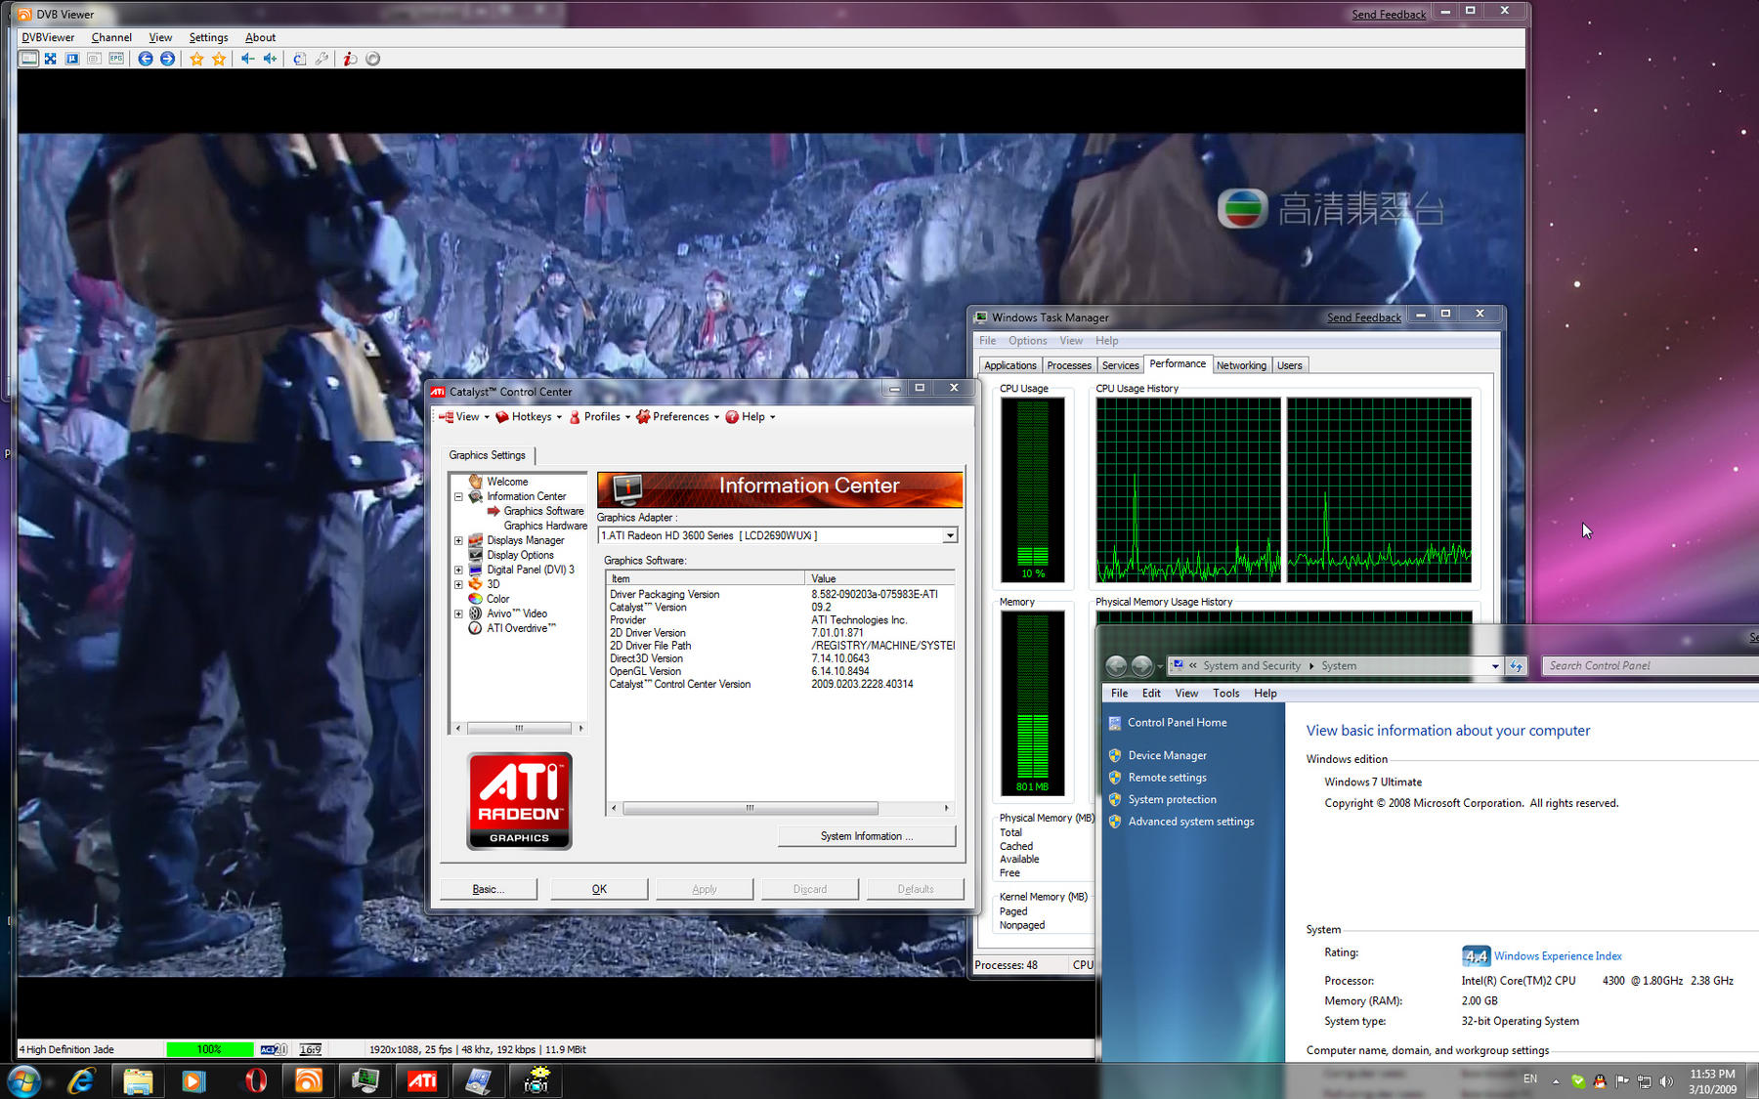Select Graphics Hardware in the Catalyst tree

(545, 526)
